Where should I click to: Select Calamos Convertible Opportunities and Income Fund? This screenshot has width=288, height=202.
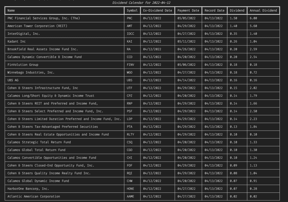point(52,157)
